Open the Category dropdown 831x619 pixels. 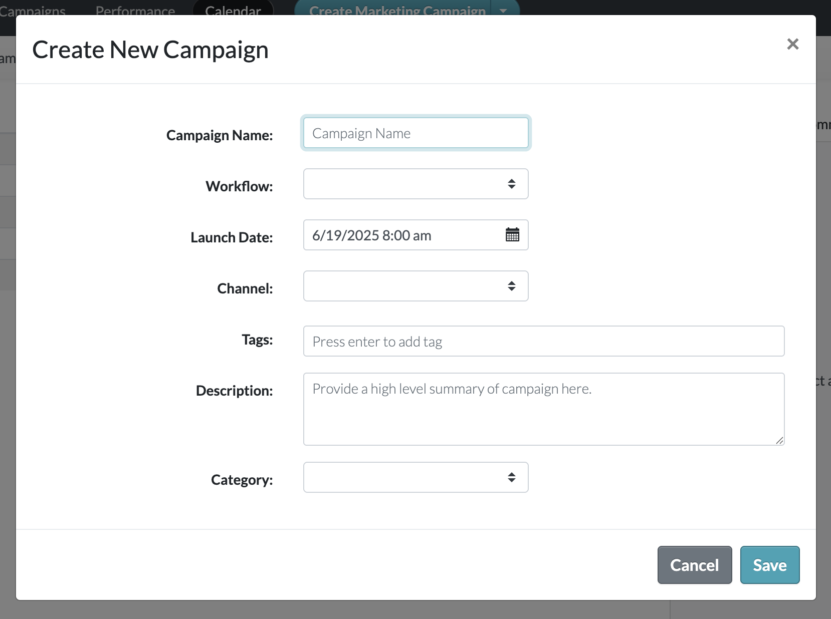pos(415,477)
